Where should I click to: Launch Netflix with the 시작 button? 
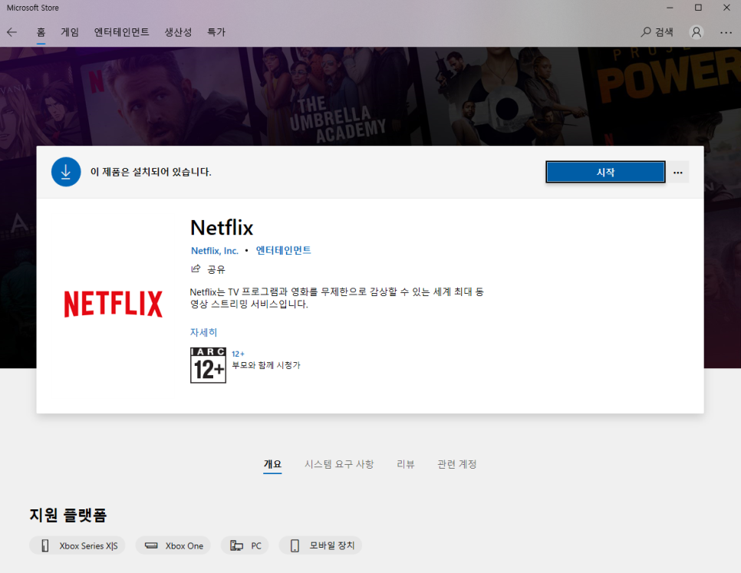[605, 172]
